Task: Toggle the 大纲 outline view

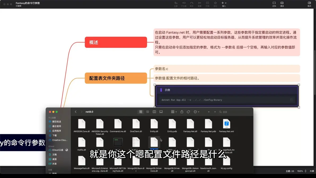Action: [312, 171]
